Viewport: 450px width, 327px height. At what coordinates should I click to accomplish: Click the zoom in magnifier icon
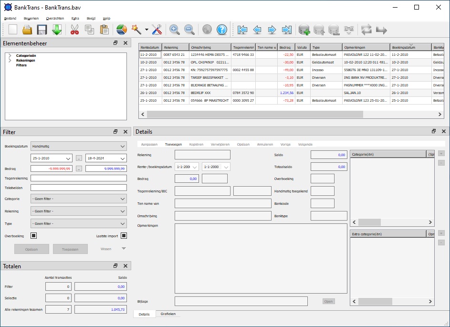click(174, 30)
